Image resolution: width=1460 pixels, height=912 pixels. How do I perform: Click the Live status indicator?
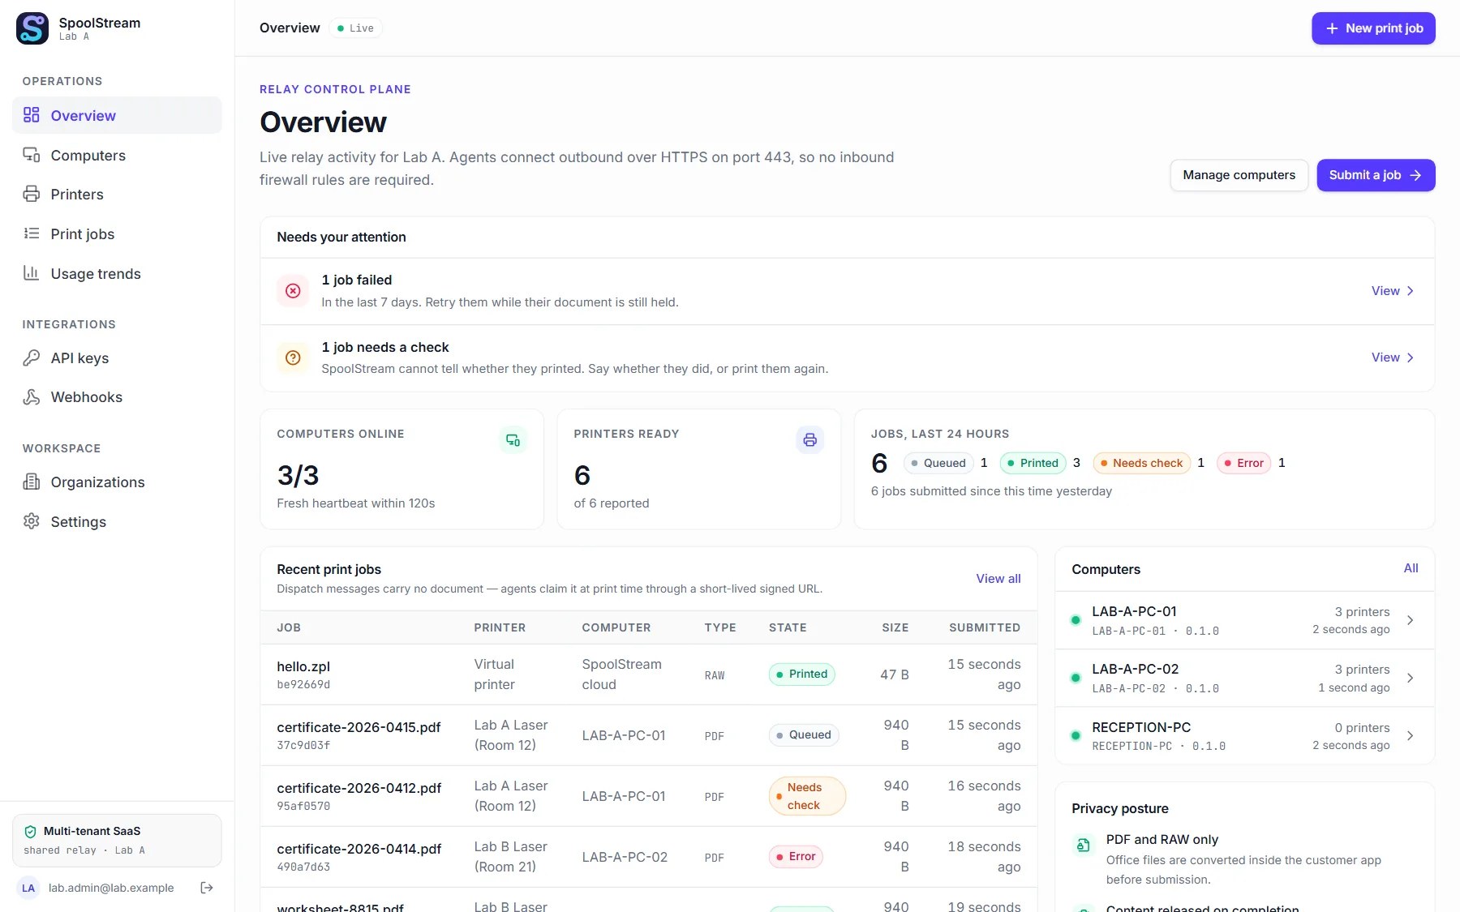(x=356, y=28)
